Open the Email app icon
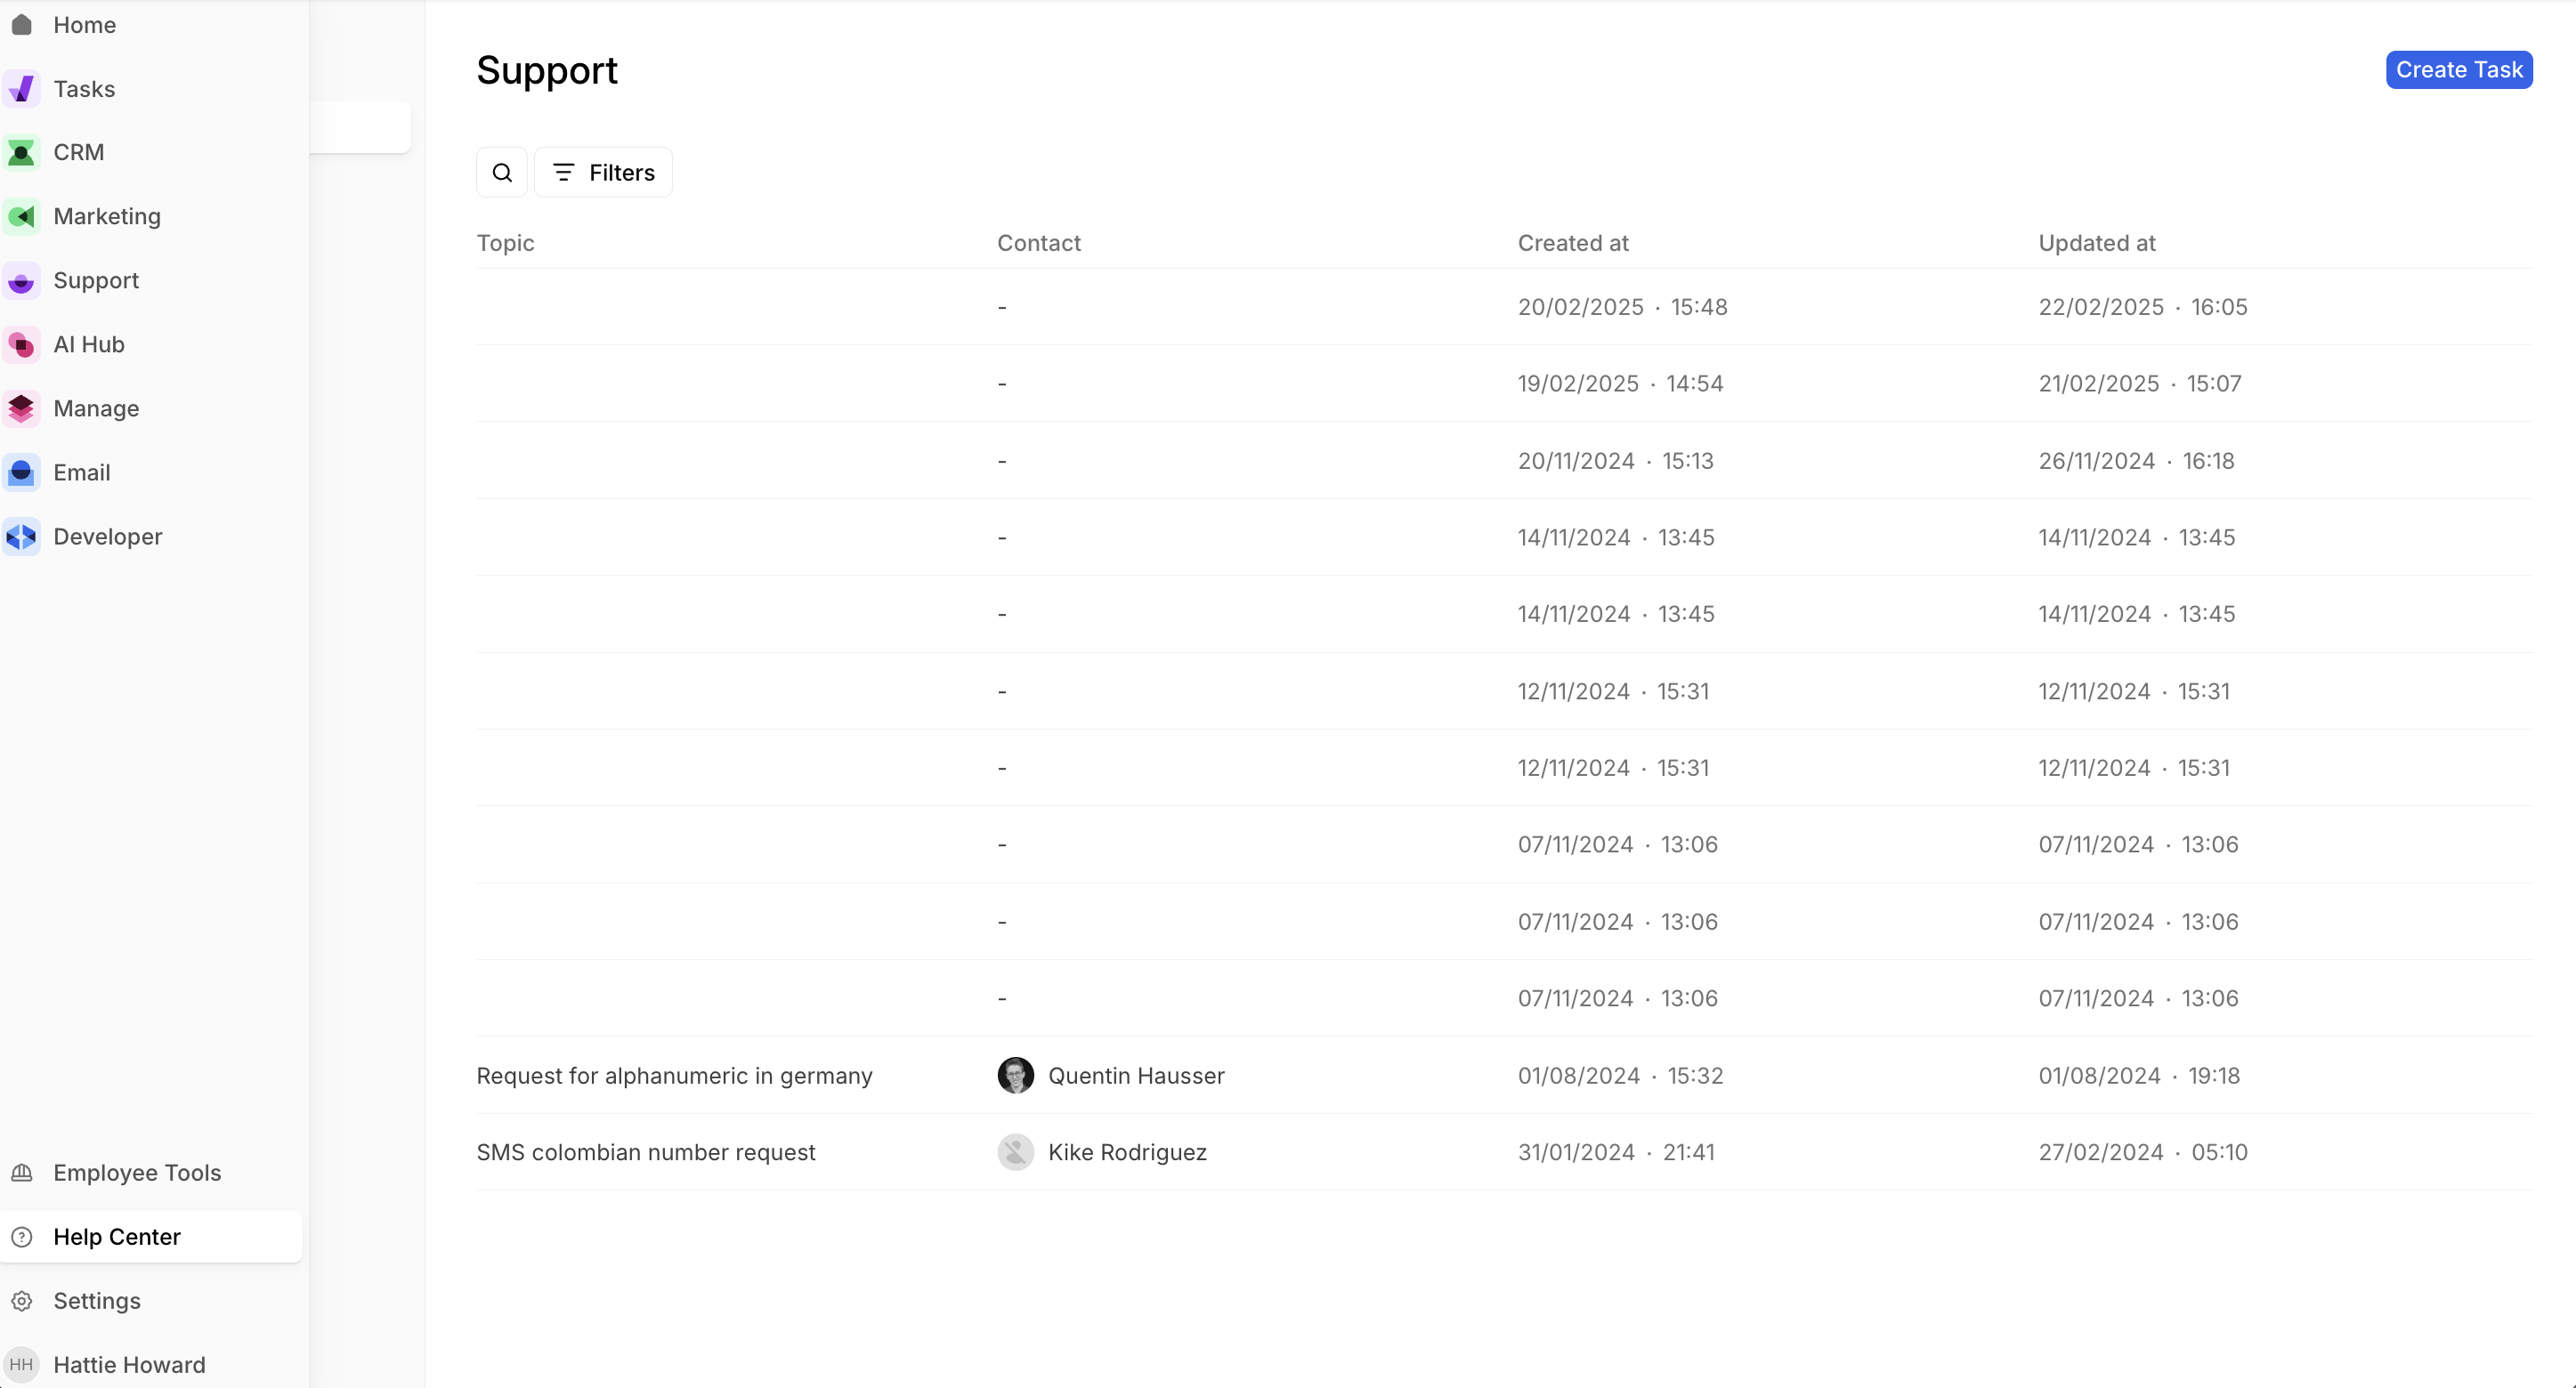Viewport: 2576px width, 1388px height. (22, 472)
